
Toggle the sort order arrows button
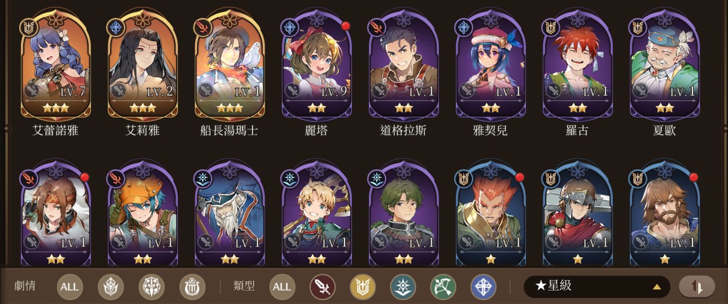click(x=697, y=286)
